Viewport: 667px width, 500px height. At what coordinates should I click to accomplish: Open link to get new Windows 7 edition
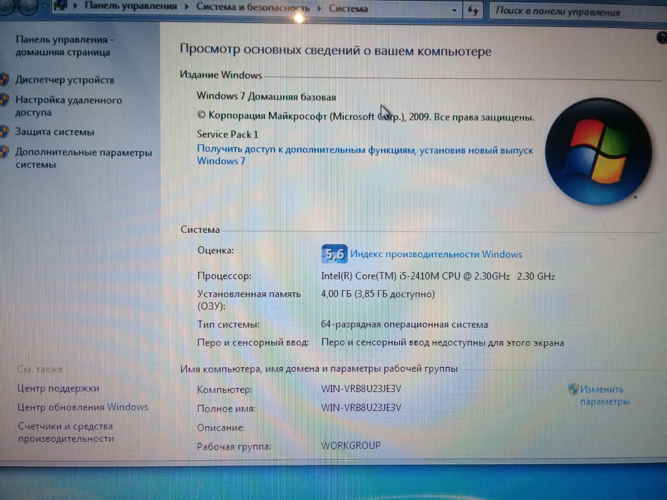(x=365, y=155)
